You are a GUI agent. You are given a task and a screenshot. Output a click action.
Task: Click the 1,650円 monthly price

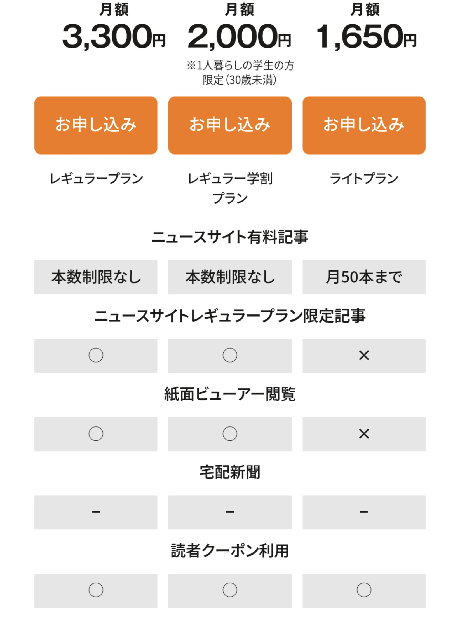click(x=366, y=36)
